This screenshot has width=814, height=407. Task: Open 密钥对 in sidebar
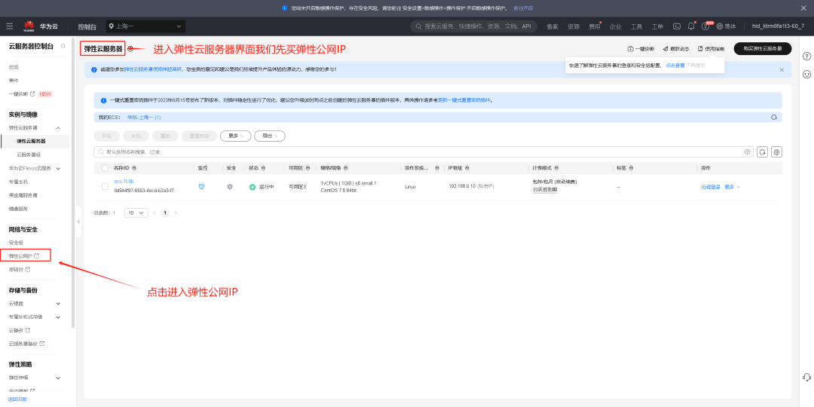tap(20, 269)
